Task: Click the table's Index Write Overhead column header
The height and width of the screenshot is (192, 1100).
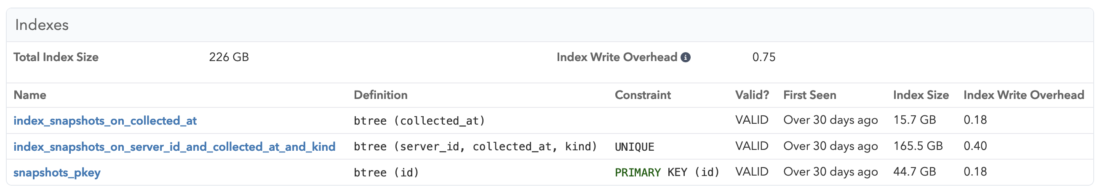Action: pyautogui.click(x=1023, y=95)
